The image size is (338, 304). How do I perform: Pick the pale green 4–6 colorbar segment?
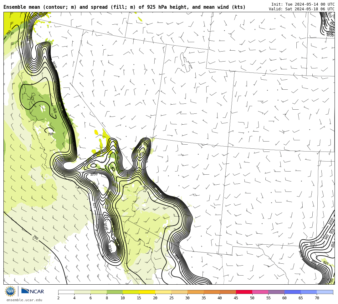[x=82, y=292]
